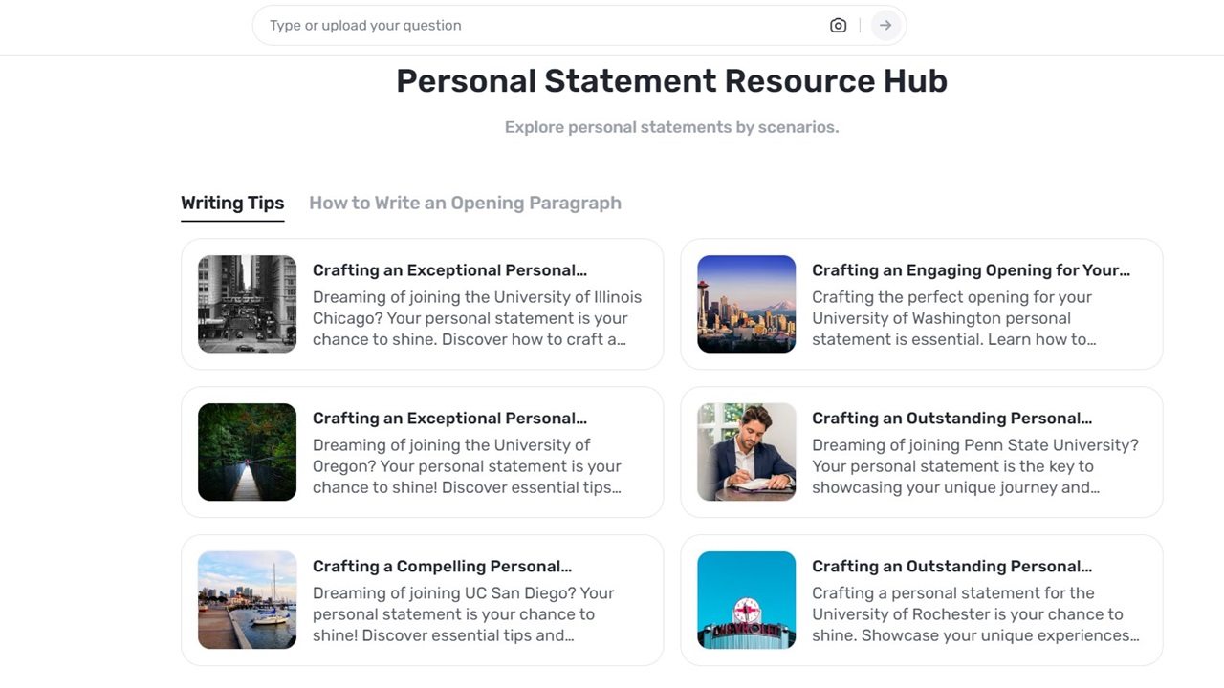Click the camera upload icon
The image size is (1224, 688).
pyautogui.click(x=838, y=26)
